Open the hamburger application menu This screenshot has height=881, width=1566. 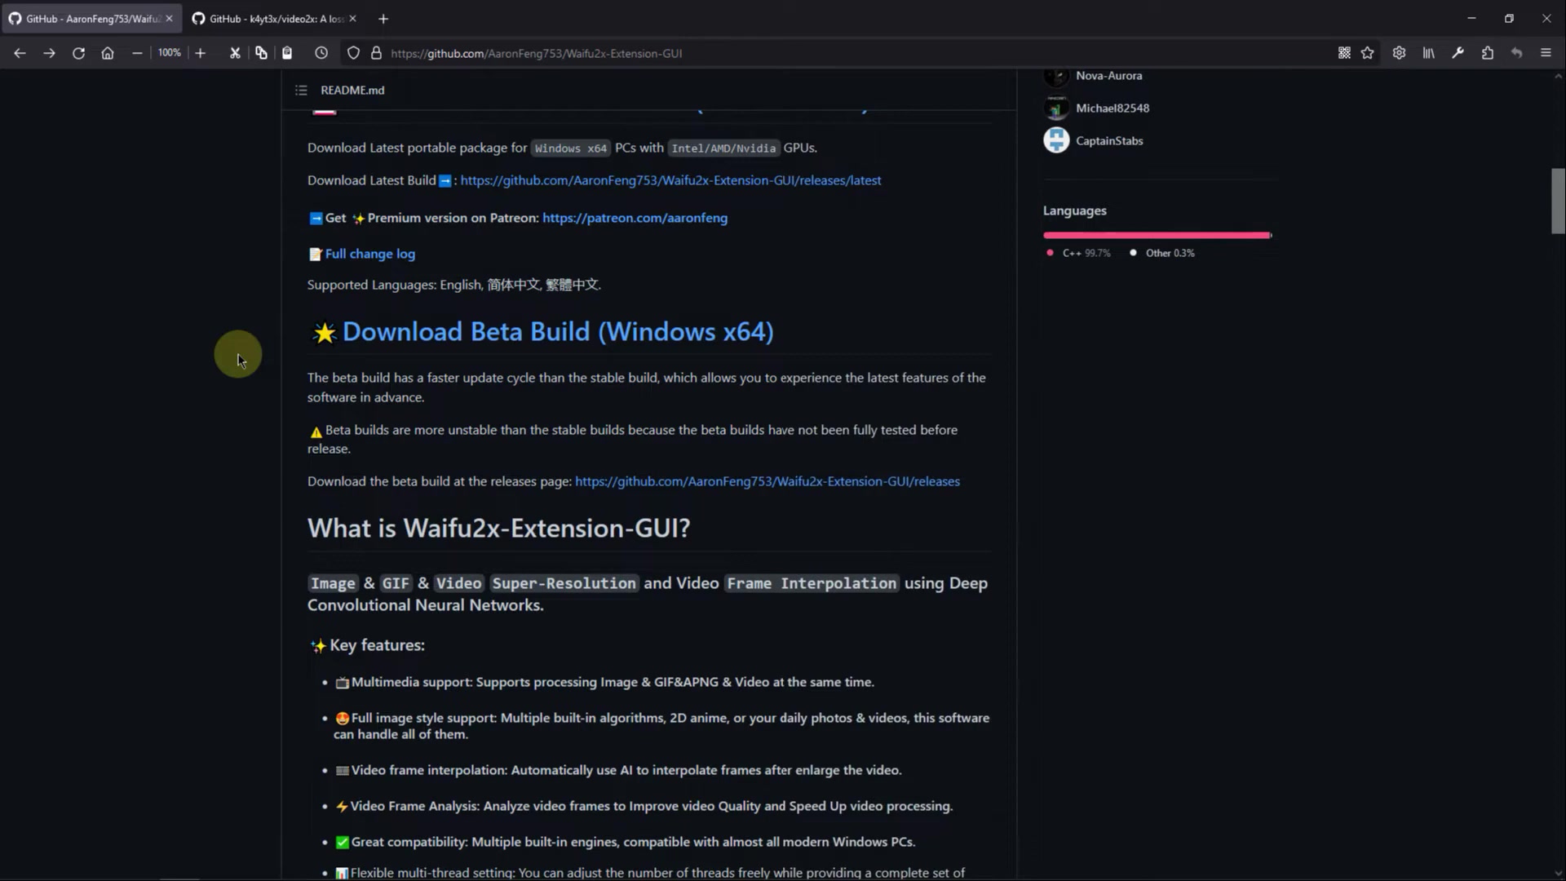point(1546,53)
